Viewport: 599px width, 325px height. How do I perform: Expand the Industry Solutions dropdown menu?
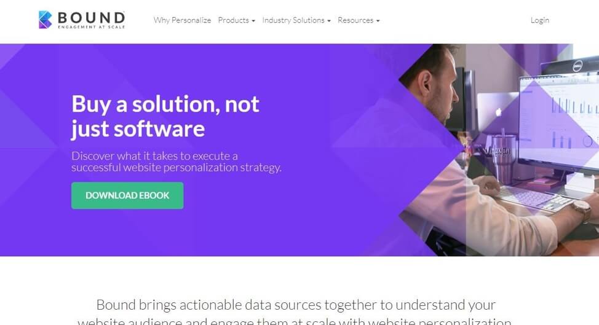click(x=296, y=20)
